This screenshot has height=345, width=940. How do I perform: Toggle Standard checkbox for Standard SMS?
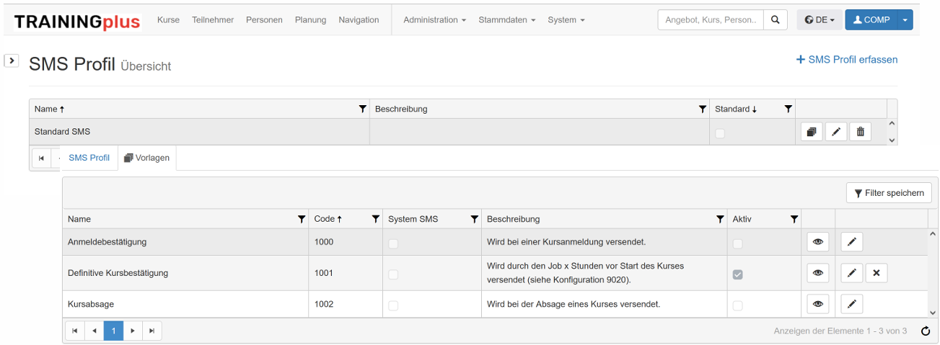tap(720, 133)
